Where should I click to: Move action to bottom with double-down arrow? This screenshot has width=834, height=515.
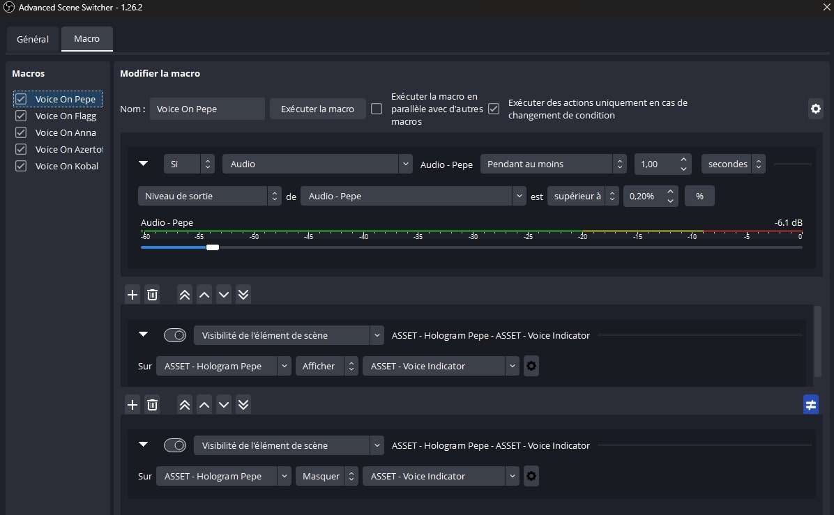[243, 294]
